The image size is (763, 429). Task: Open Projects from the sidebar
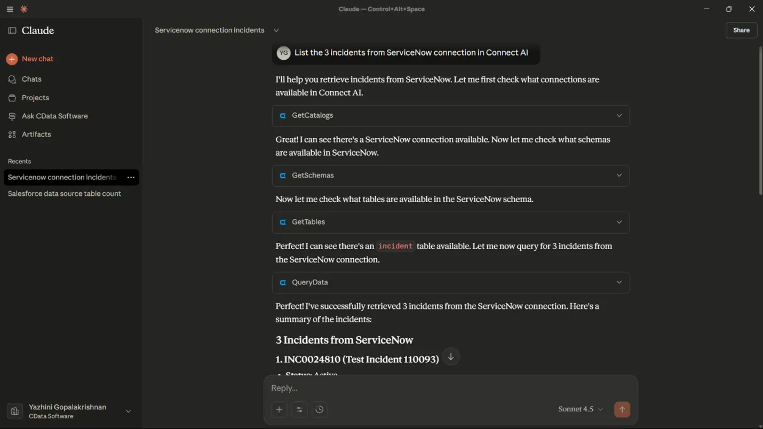(36, 98)
